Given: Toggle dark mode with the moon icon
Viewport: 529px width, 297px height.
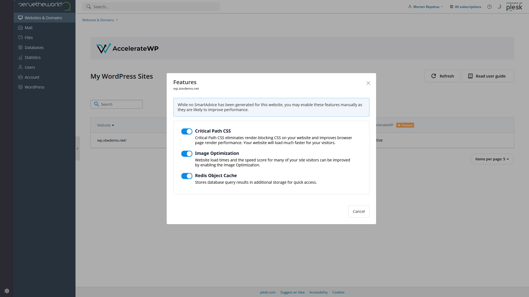Looking at the screenshot, I should [499, 7].
